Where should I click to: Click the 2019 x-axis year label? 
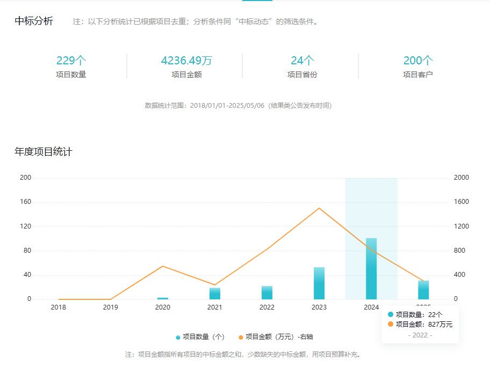[x=110, y=307]
